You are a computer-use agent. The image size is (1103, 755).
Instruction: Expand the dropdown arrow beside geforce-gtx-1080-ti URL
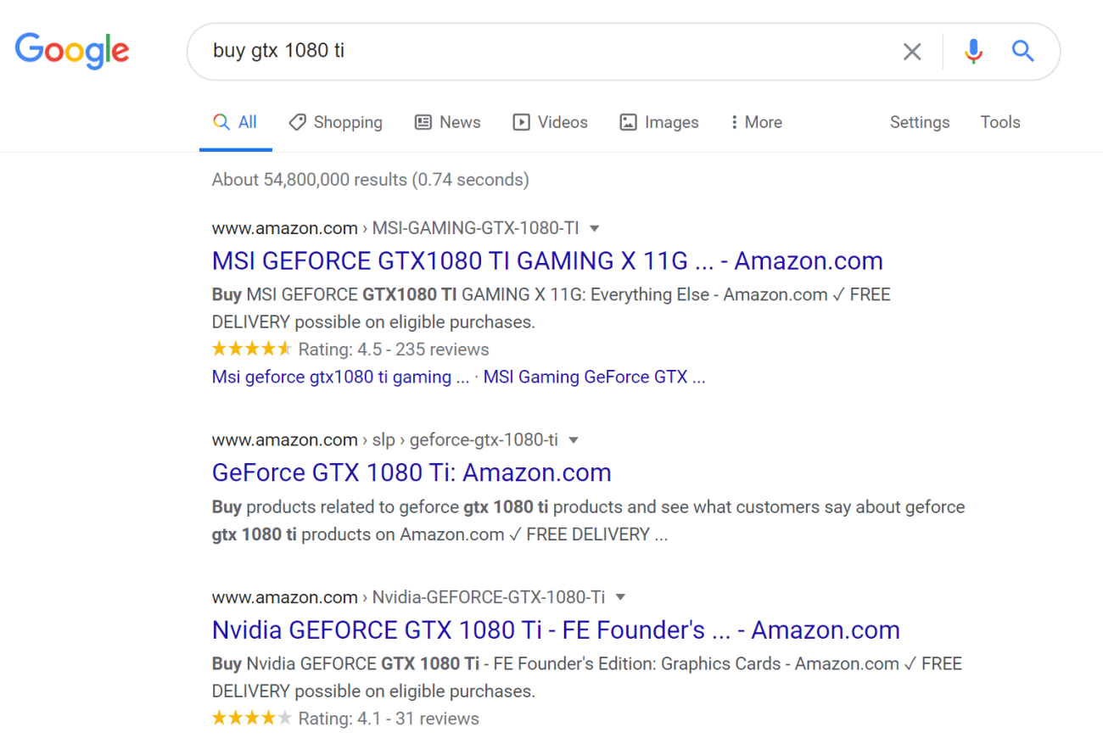click(x=574, y=440)
